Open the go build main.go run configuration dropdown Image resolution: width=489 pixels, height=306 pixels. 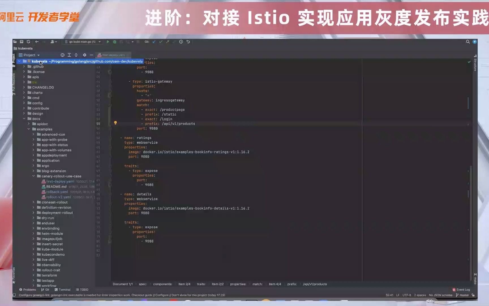point(82,42)
